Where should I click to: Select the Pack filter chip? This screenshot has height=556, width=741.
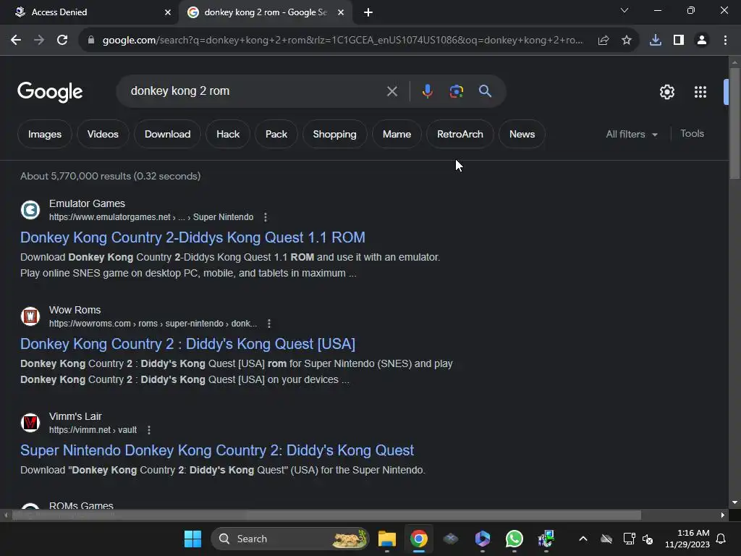pos(276,134)
